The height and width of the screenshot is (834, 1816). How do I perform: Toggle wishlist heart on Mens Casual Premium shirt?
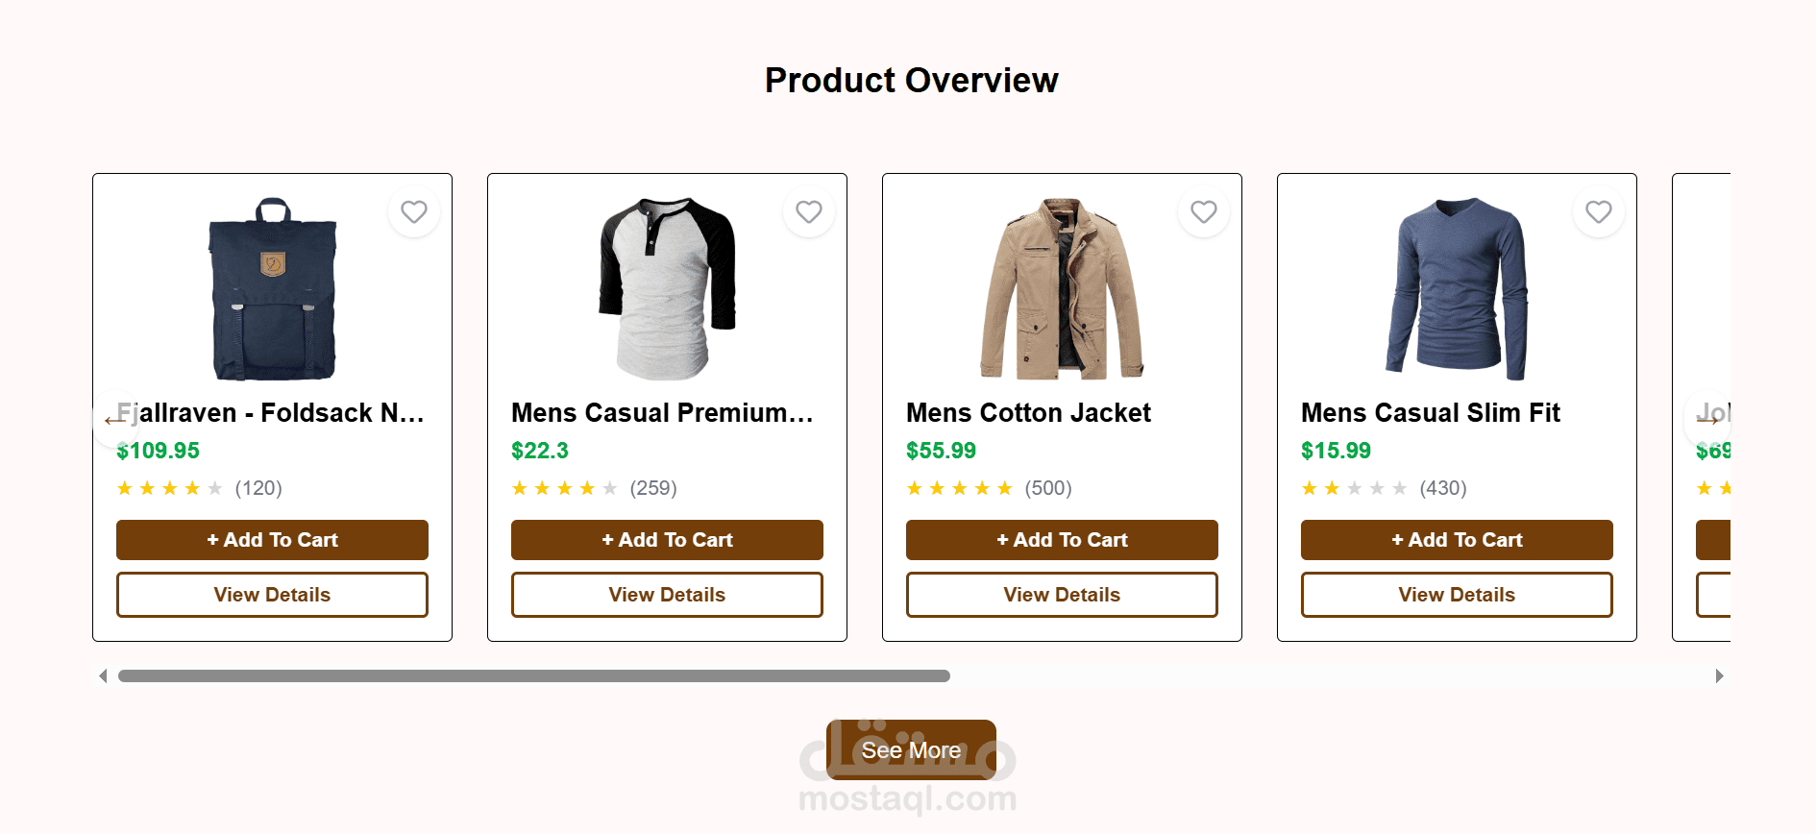tap(809, 211)
